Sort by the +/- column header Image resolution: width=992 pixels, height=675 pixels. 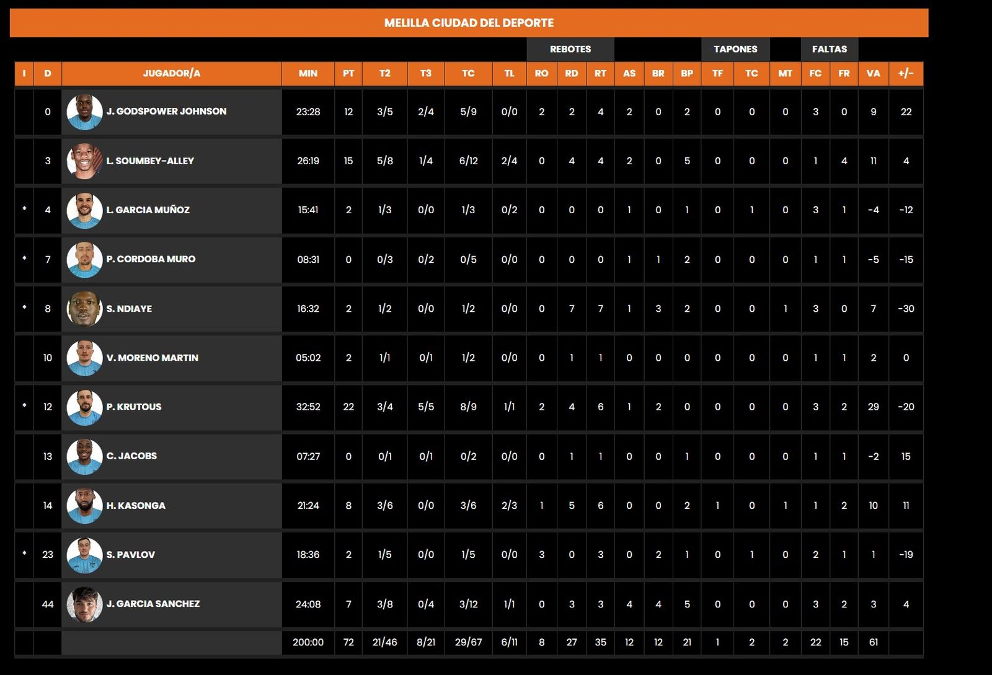pos(905,73)
